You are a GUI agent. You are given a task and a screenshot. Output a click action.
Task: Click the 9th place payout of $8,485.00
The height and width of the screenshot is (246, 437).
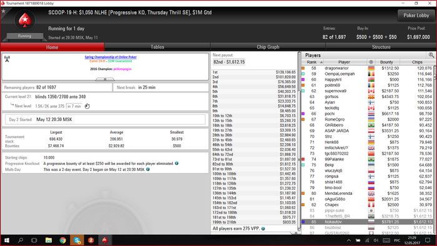click(x=254, y=111)
